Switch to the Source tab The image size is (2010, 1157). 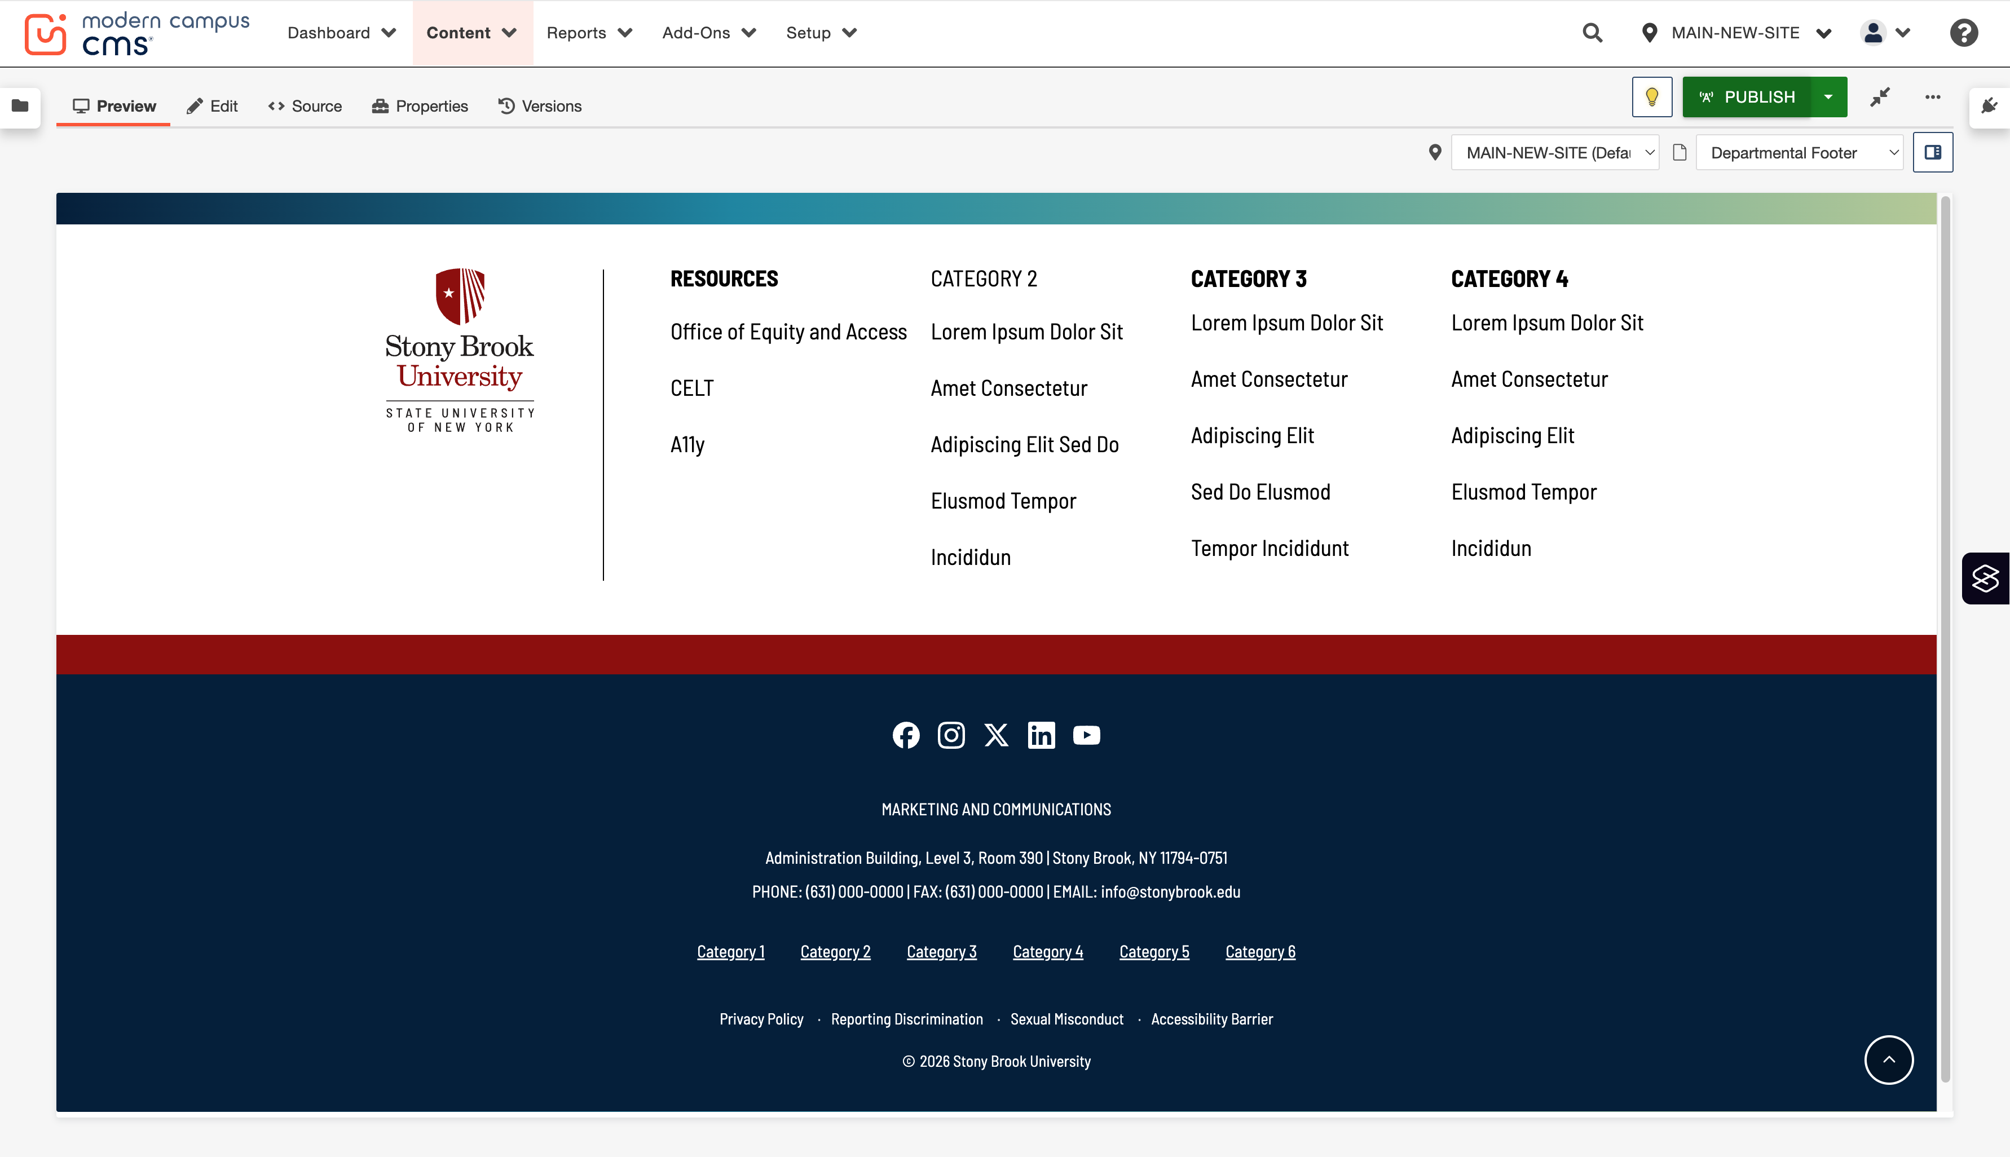[x=305, y=105]
